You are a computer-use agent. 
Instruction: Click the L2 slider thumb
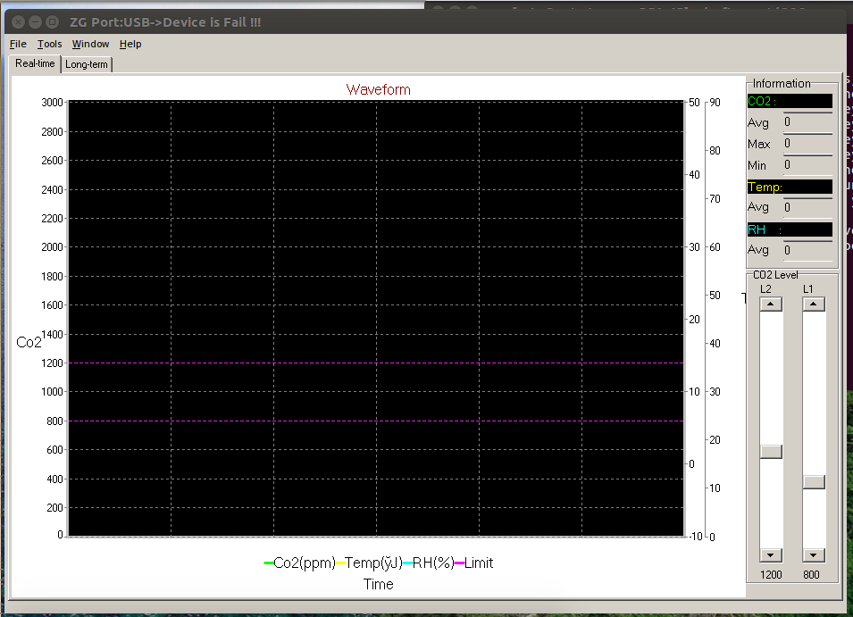(x=770, y=451)
